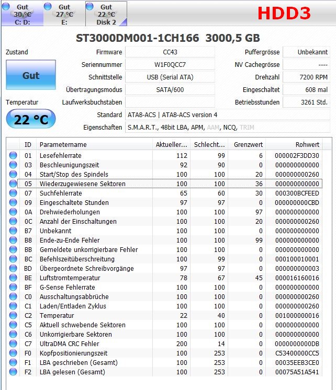Click raw value 0000000000DB of UltraDMA CRC
336x390 pixels.
297,344
